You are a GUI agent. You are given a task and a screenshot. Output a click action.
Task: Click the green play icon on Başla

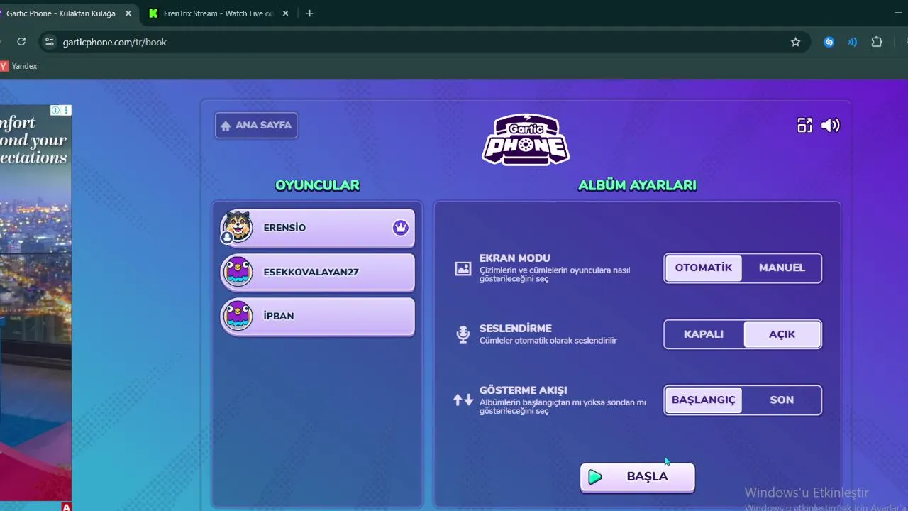pyautogui.click(x=595, y=477)
